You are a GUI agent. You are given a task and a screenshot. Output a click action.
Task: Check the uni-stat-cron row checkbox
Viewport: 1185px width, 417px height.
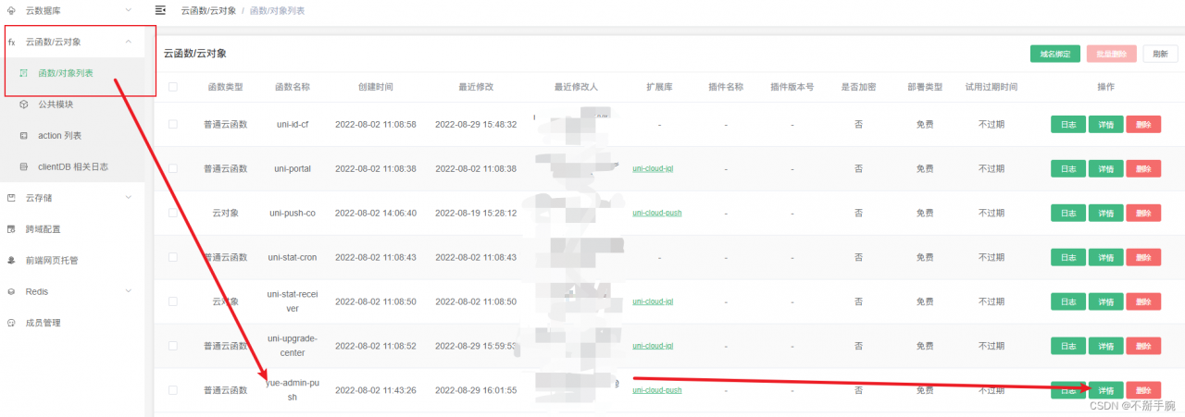click(x=173, y=257)
